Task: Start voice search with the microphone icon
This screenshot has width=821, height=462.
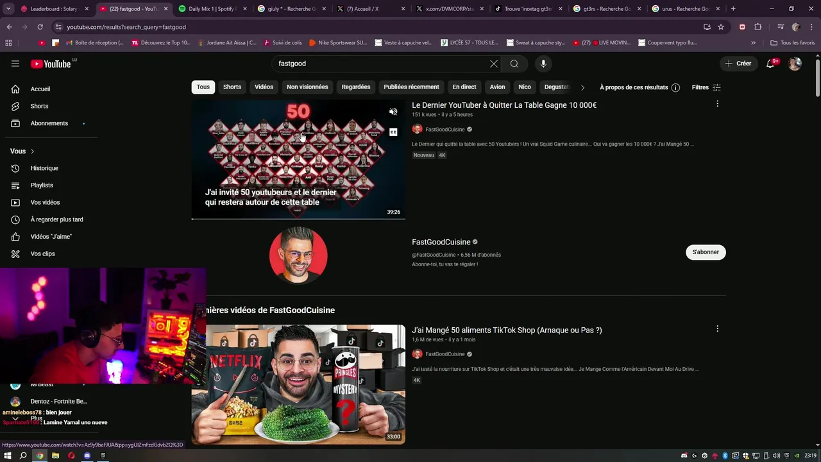Action: (x=543, y=64)
